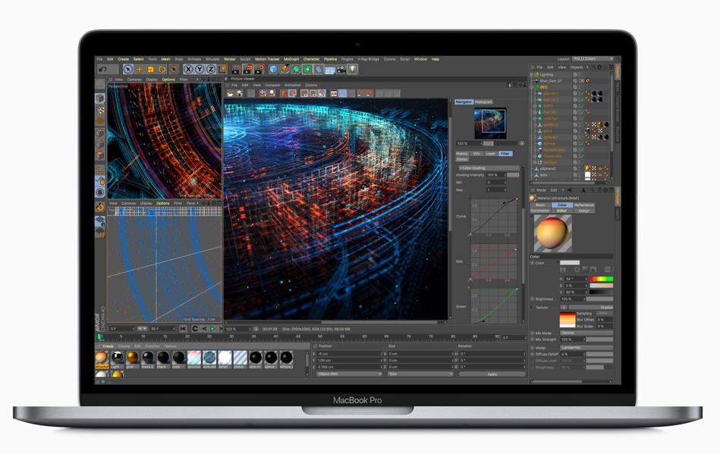Click the spline pen tool icon
Image resolution: width=720 pixels, height=454 pixels.
pos(285,69)
